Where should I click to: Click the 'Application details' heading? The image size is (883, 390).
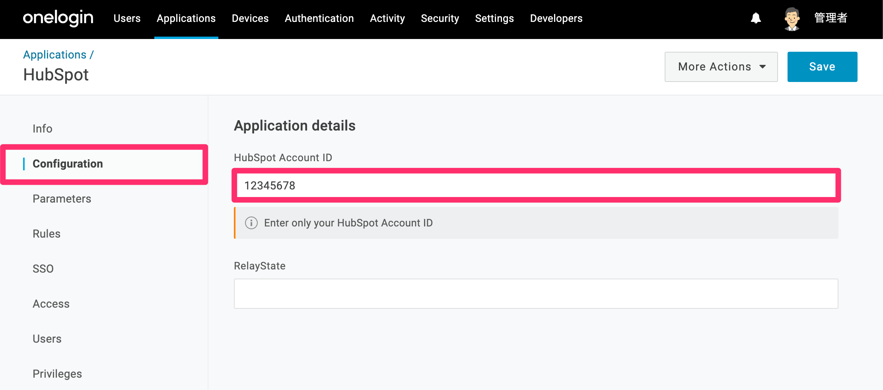coord(295,126)
